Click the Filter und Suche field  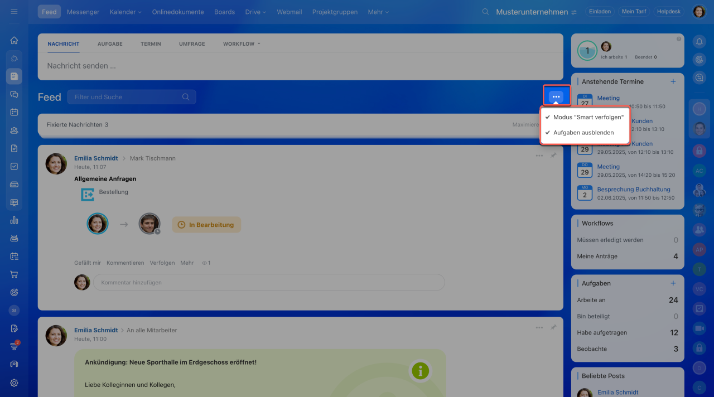click(132, 97)
